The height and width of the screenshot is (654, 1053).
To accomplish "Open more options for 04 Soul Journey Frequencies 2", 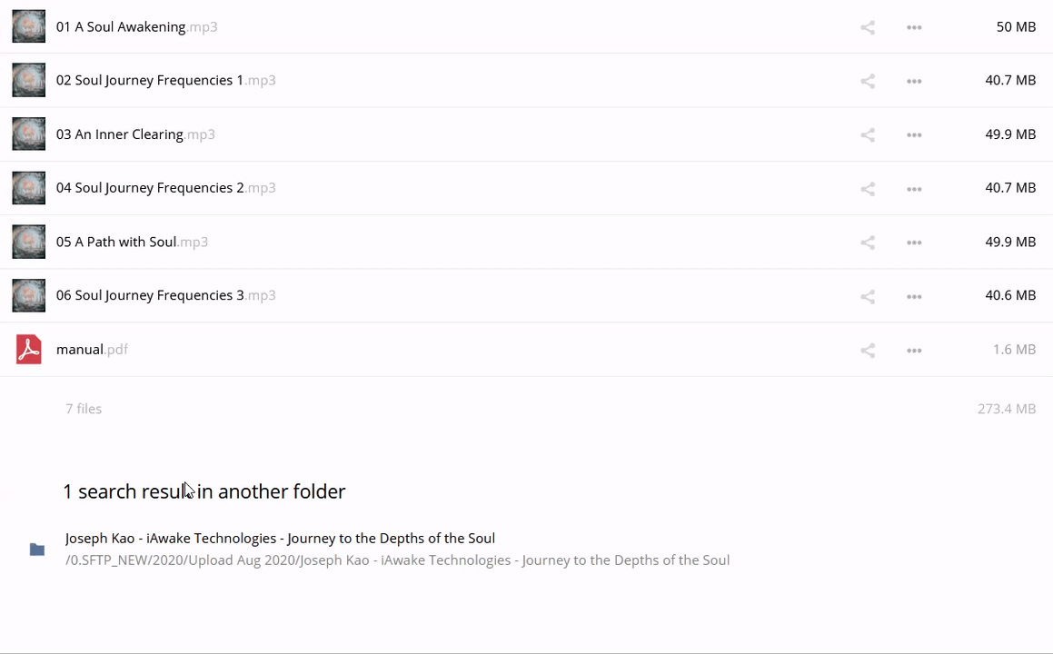I will [x=914, y=189].
